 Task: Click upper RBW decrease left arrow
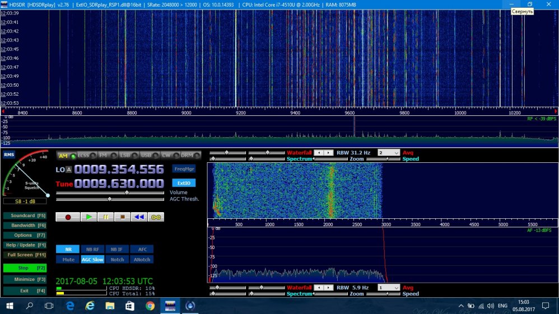coord(319,153)
